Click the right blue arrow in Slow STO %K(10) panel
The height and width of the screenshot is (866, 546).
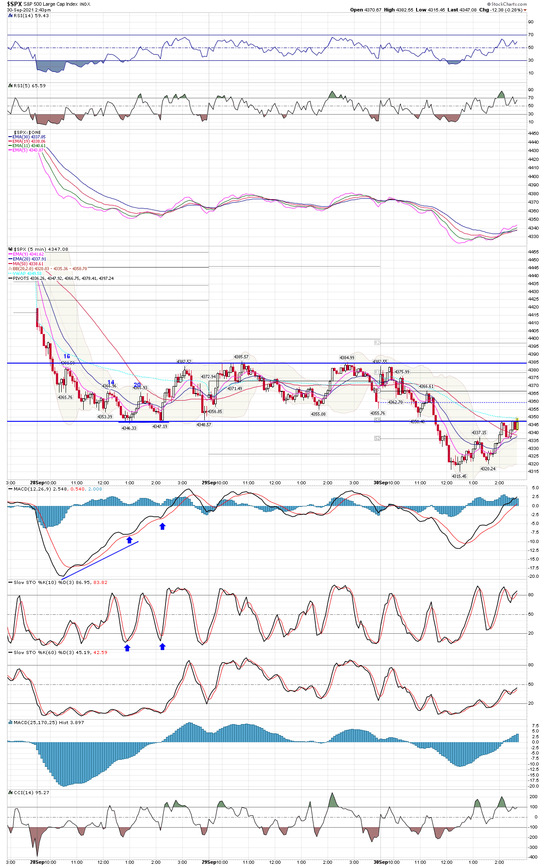[x=162, y=647]
